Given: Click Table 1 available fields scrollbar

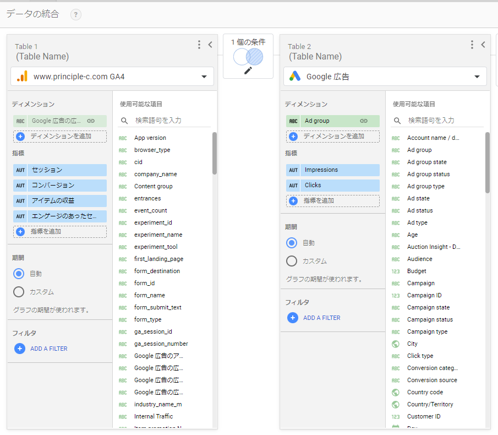Looking at the screenshot, I should (215, 154).
